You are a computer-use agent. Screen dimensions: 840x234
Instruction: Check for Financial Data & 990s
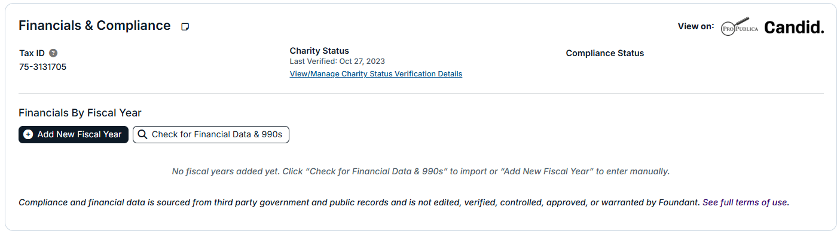click(x=211, y=134)
